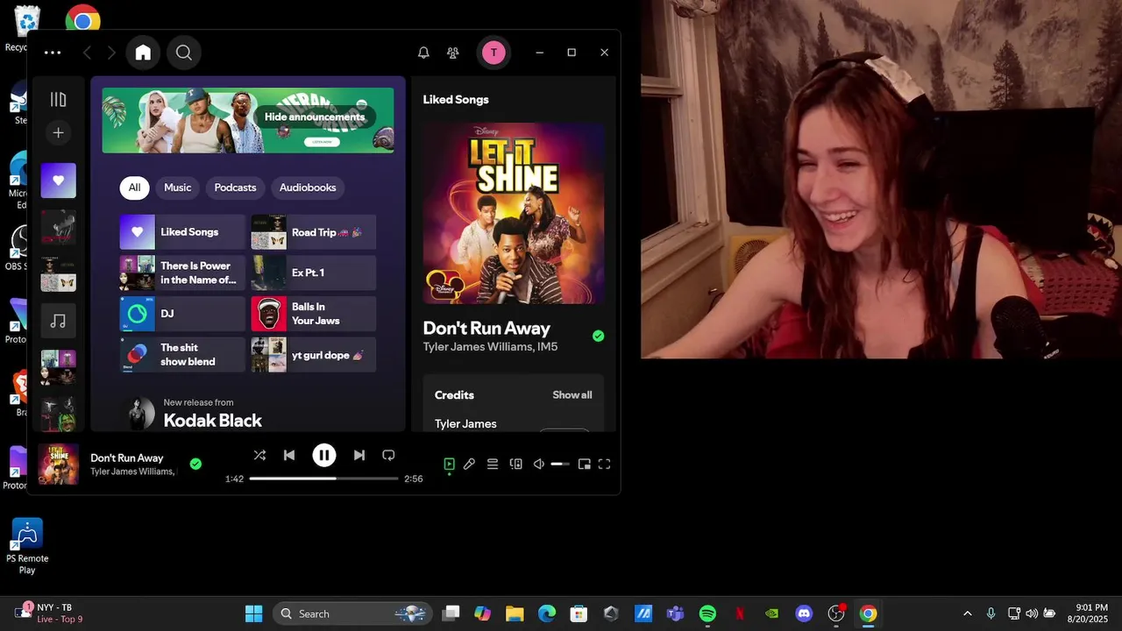Click album thumbnail in player bar
This screenshot has height=631, width=1122.
59,464
